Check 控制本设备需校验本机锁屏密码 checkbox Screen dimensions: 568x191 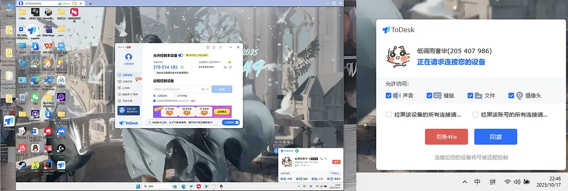click(x=155, y=73)
